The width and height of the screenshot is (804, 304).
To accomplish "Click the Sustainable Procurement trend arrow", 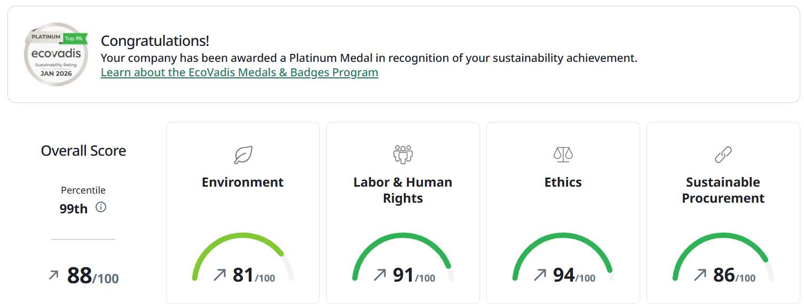I will coord(700,275).
